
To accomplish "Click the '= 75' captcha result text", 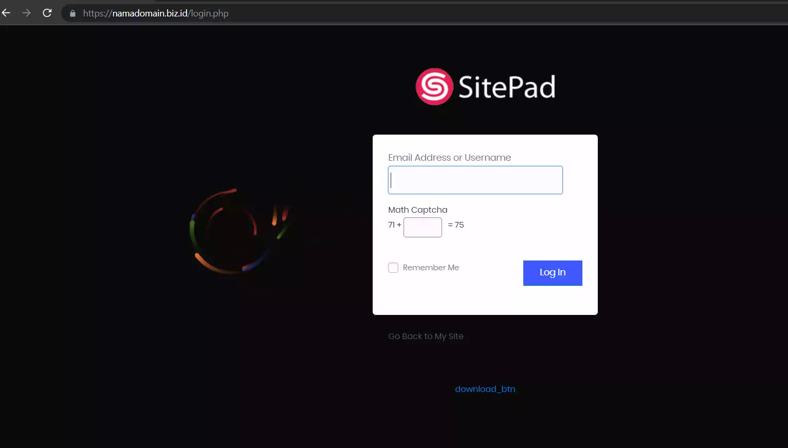I will point(456,225).
